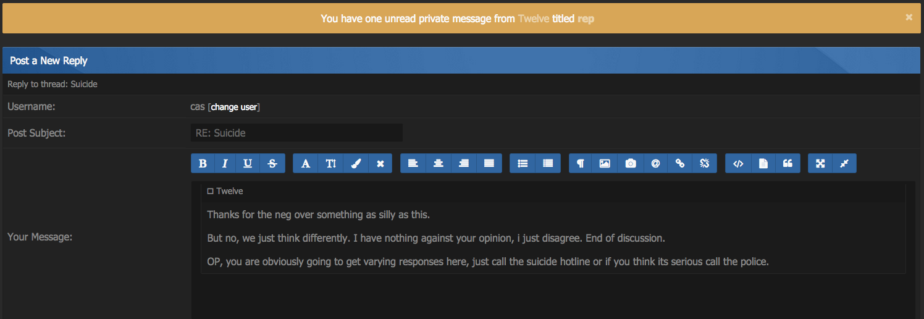Image resolution: width=924 pixels, height=319 pixels.
Task: Center-align the message text
Action: 439,163
